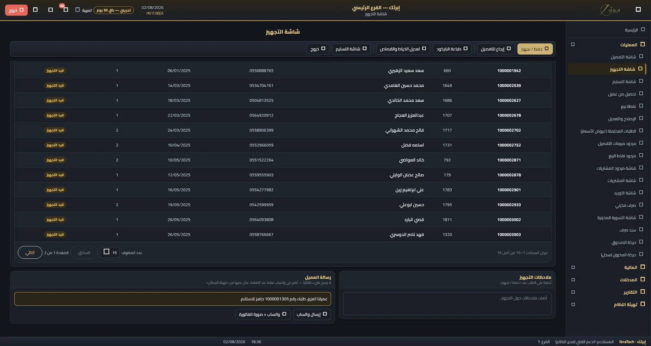Click the حركة الصندوق sidebar icon

[x=641, y=242]
